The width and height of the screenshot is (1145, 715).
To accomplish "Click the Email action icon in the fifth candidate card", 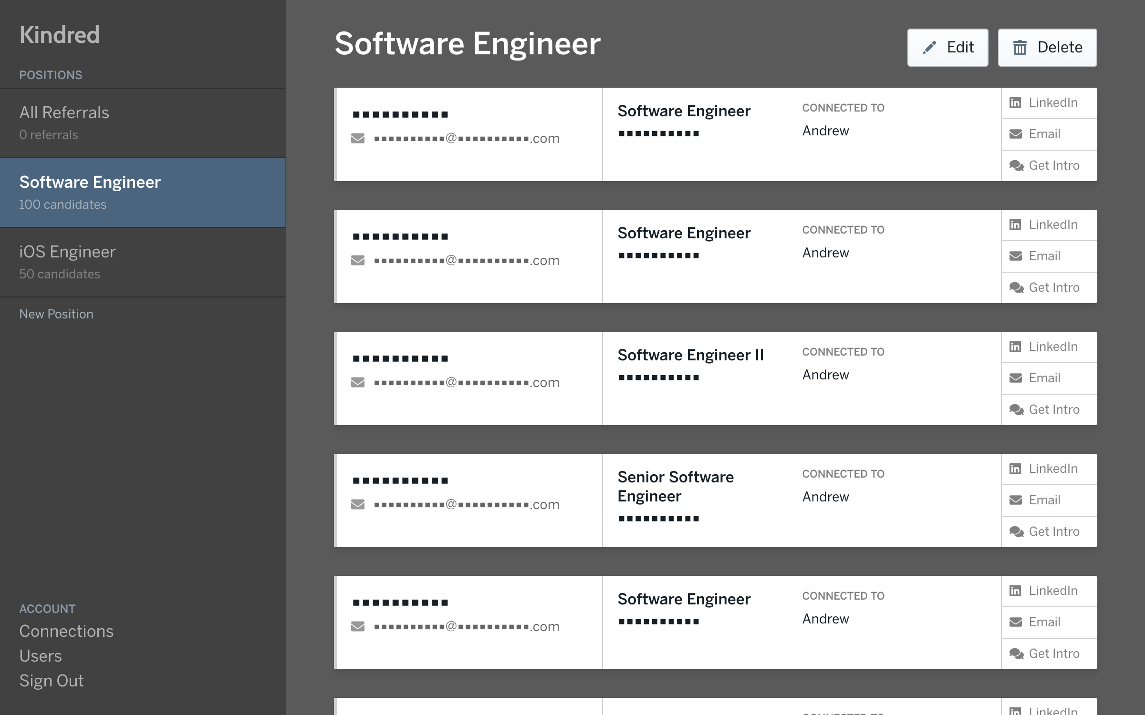I will [1016, 622].
